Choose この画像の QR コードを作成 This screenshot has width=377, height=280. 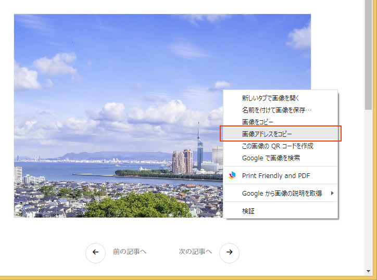278,146
